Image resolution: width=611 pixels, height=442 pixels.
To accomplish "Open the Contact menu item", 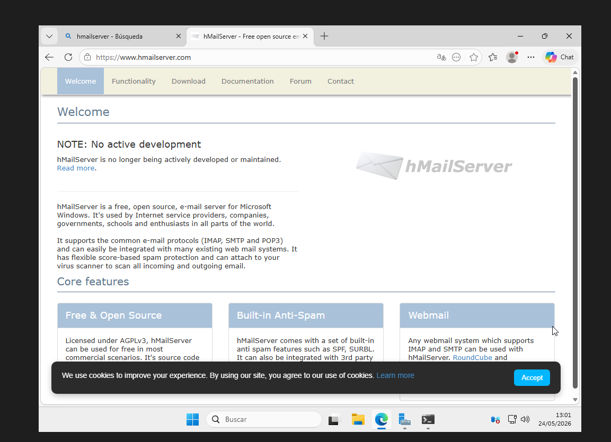I will point(341,81).
